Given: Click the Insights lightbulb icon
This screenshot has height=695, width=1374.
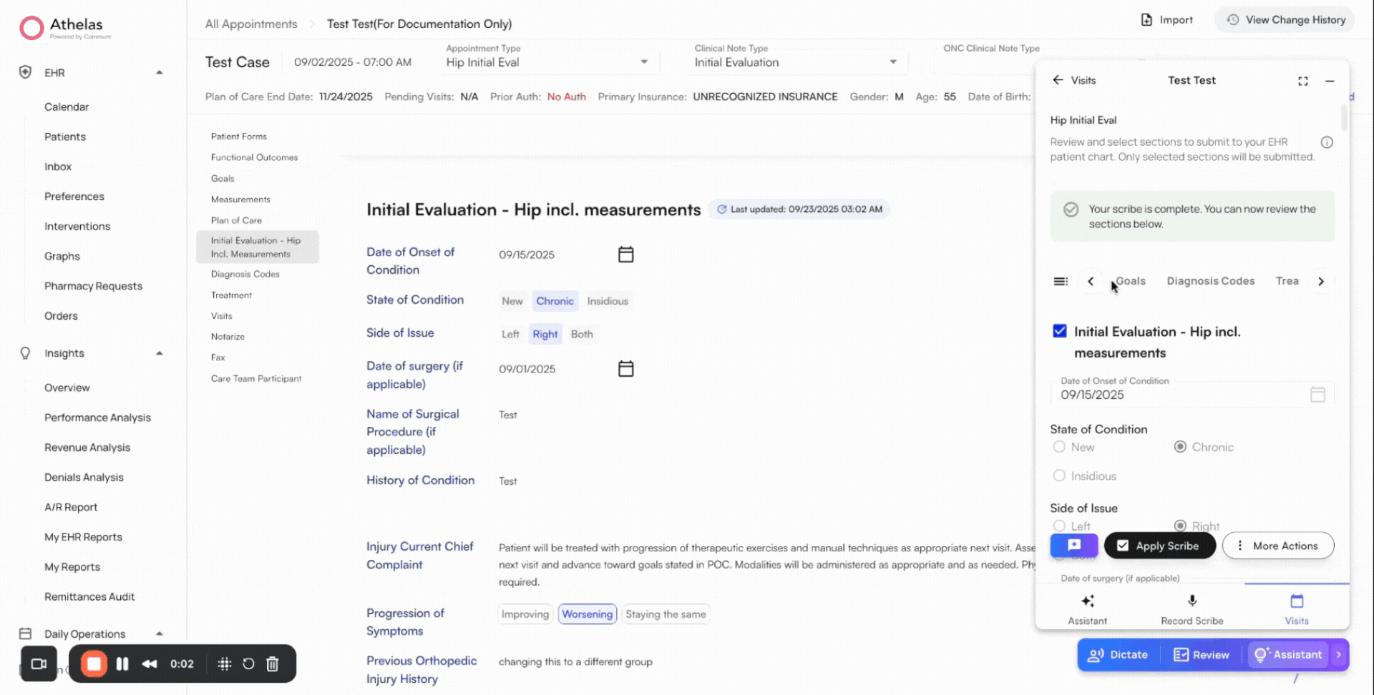Looking at the screenshot, I should point(25,353).
